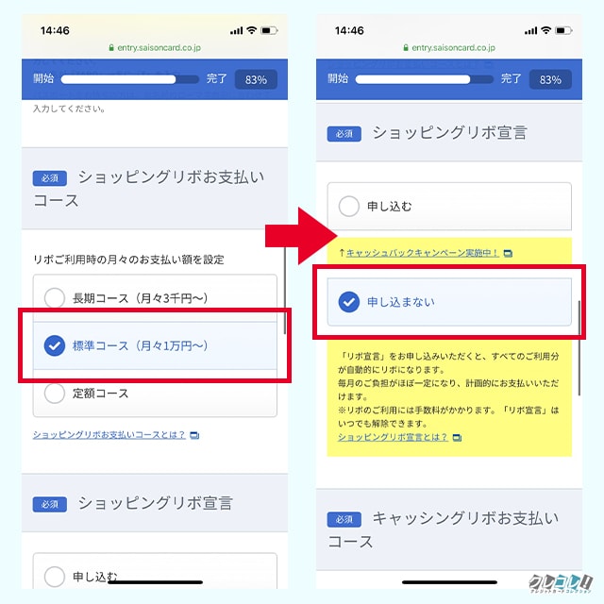604x604 pixels.
Task: Tap green lock icon in right address bar
Action: (x=406, y=47)
